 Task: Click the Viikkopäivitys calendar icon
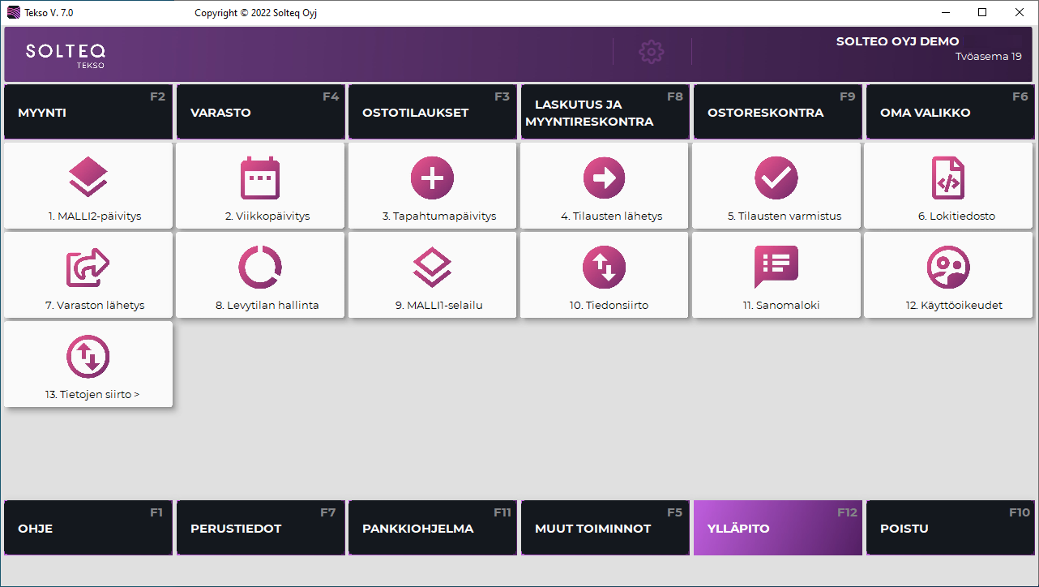pyautogui.click(x=260, y=178)
